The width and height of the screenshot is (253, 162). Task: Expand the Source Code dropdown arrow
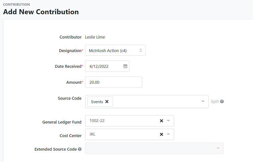203,102
